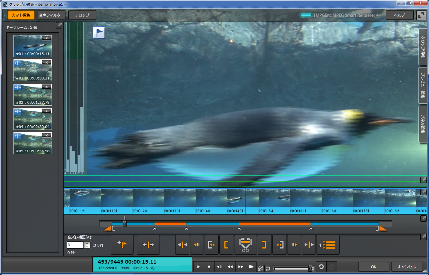Screen dimensions: 429x275
Task: Switch to the 音声フィルター tab
Action: 51,15
